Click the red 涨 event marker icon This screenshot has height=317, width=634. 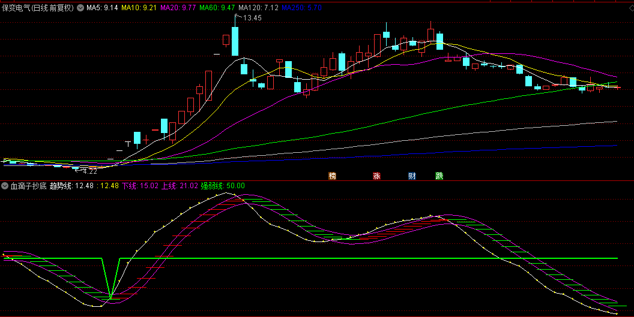376,176
